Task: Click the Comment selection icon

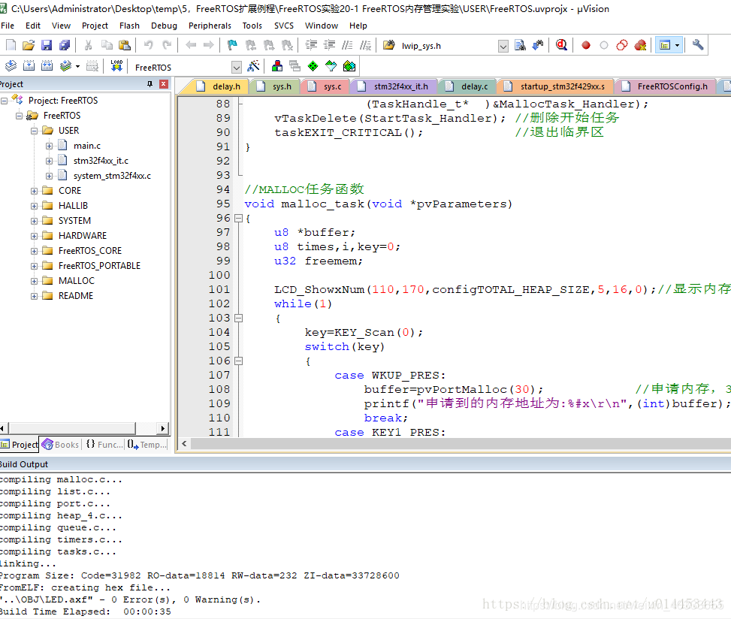Action: click(347, 45)
